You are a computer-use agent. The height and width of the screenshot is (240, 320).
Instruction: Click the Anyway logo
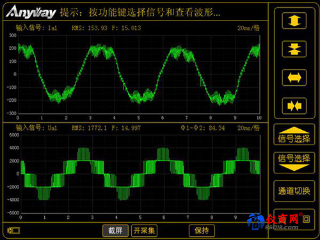click(x=31, y=12)
